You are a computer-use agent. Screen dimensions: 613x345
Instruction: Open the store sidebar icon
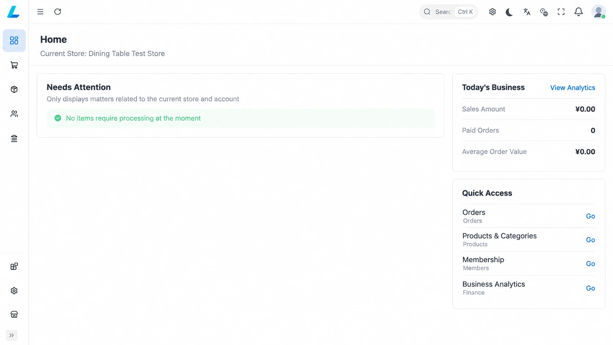14,315
